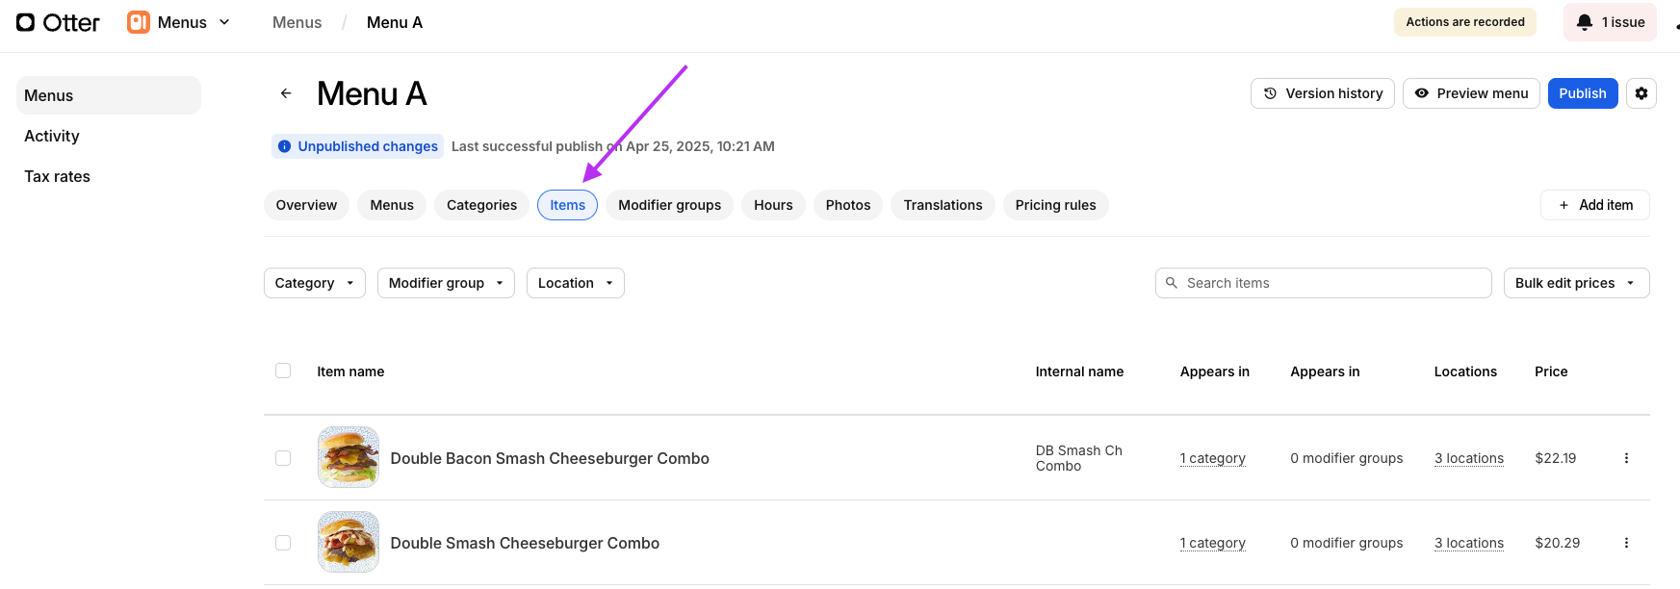This screenshot has height=589, width=1680.
Task: Open the menu settings gear icon
Action: coord(1641,93)
